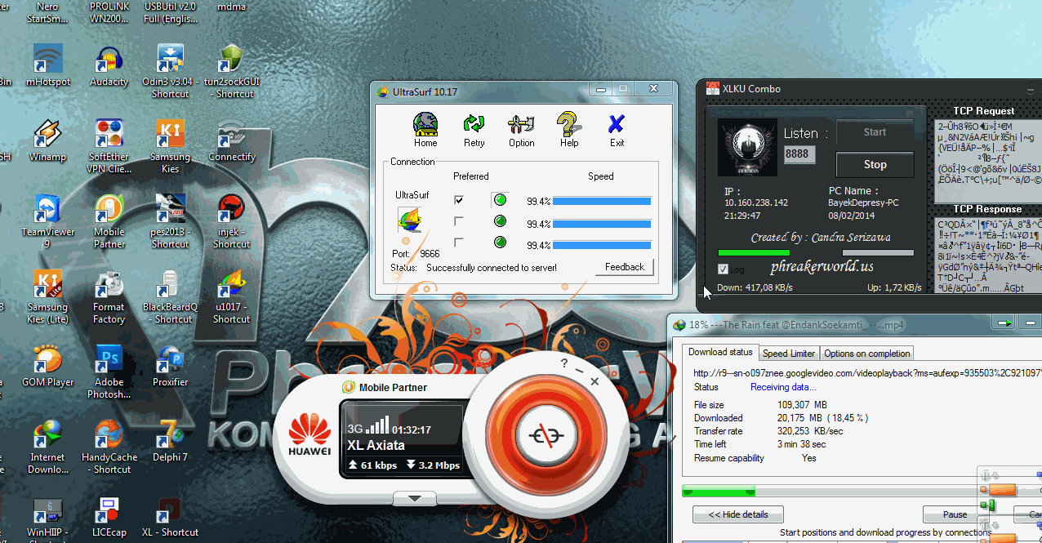Click the XLKU Combo avatar image
Screen dimensions: 1042x543
(x=746, y=148)
